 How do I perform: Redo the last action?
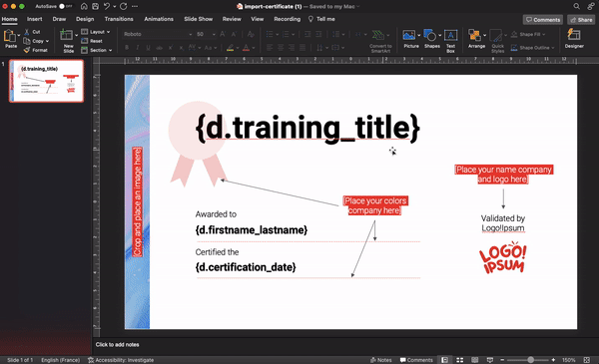pyautogui.click(x=124, y=7)
